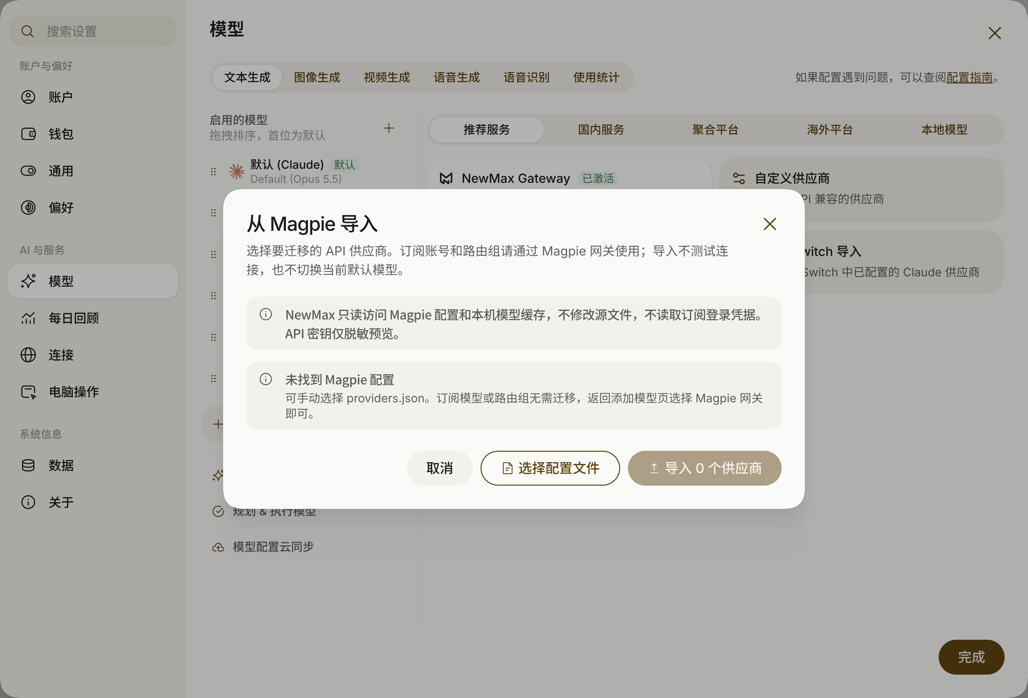The height and width of the screenshot is (698, 1028).
Task: Click the upload arrow icon in import button
Action: tap(654, 468)
